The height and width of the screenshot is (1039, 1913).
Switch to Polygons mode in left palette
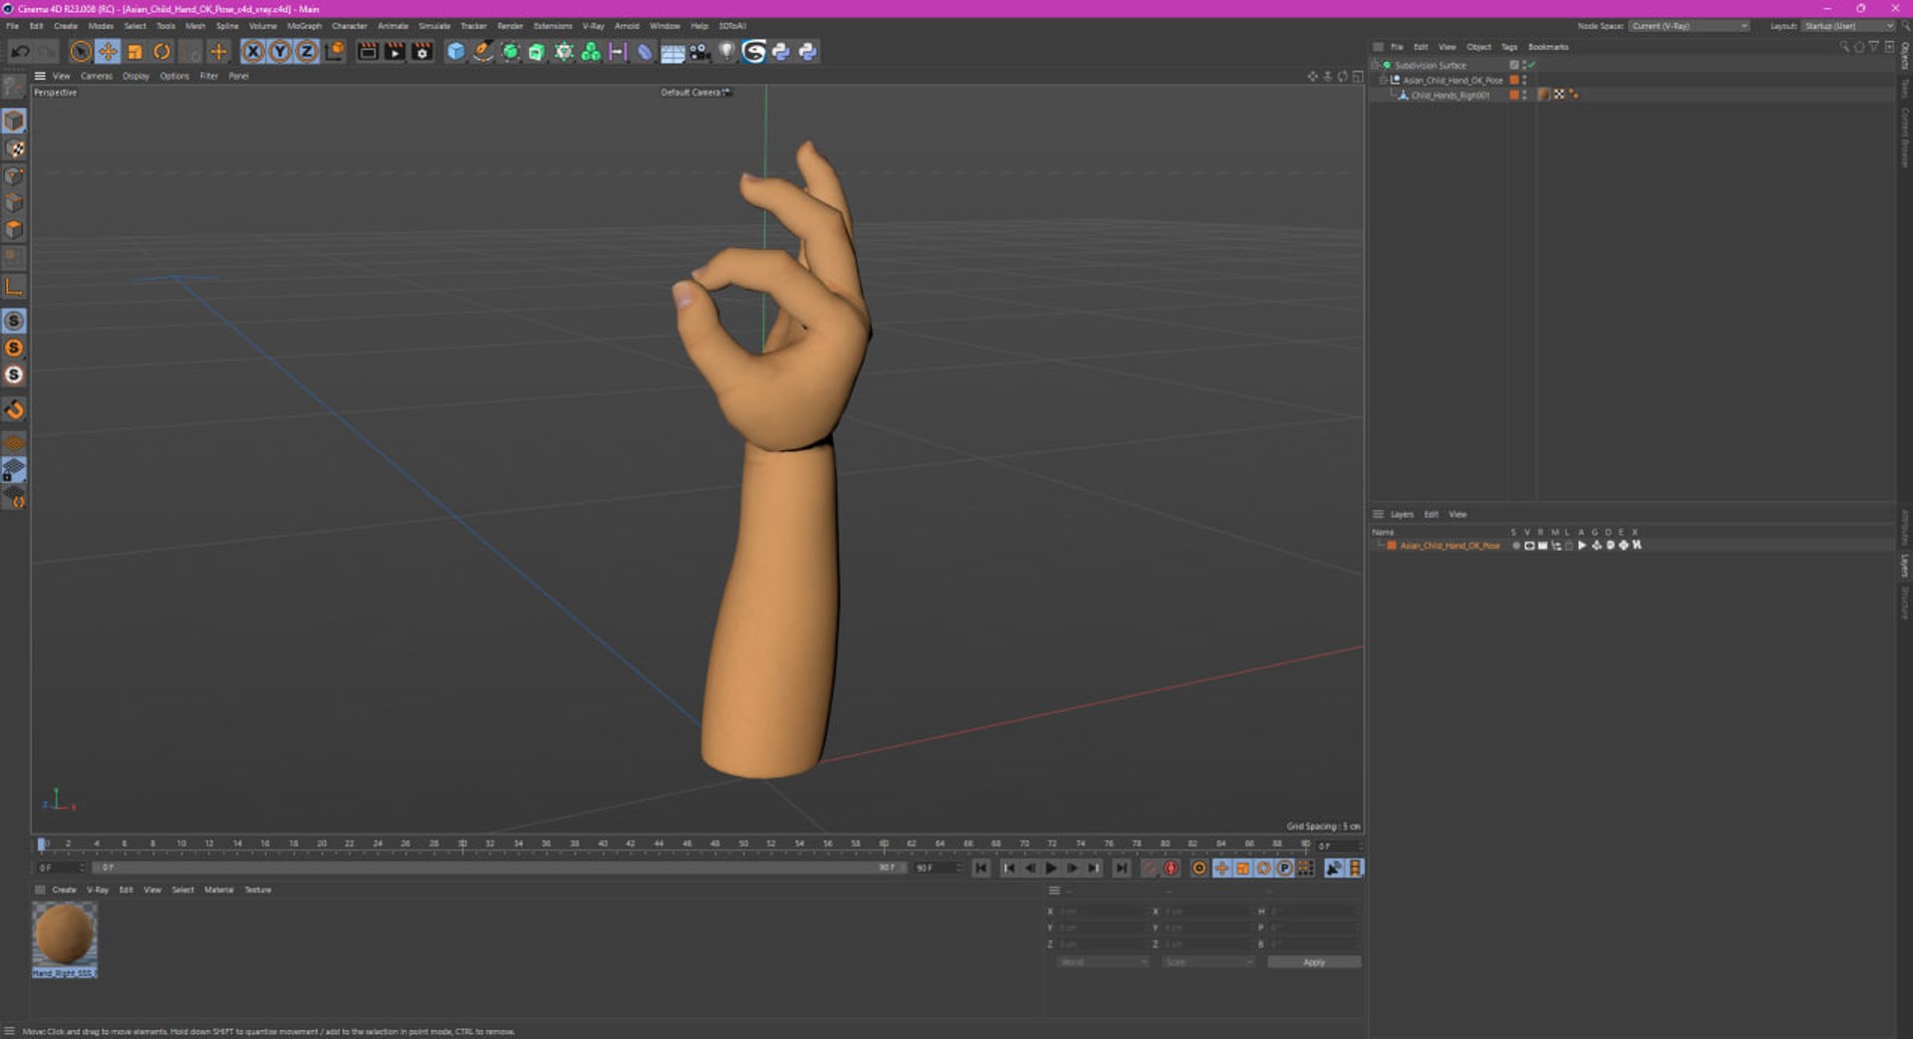(x=14, y=229)
